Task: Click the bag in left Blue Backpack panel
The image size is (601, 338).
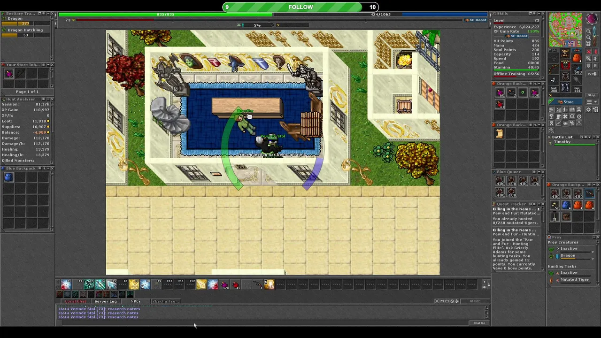Action: pyautogui.click(x=8, y=177)
